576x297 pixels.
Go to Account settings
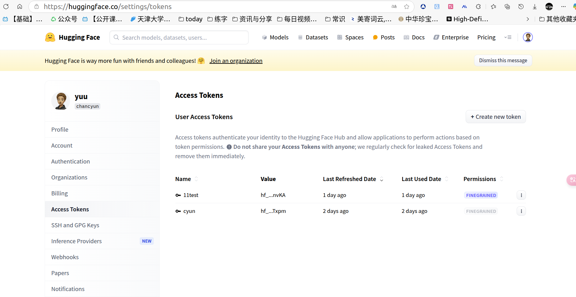102,145
